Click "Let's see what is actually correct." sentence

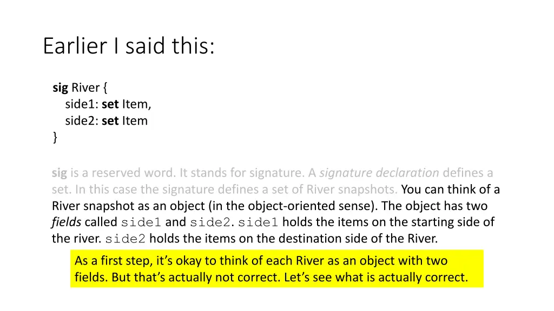click(x=376, y=277)
